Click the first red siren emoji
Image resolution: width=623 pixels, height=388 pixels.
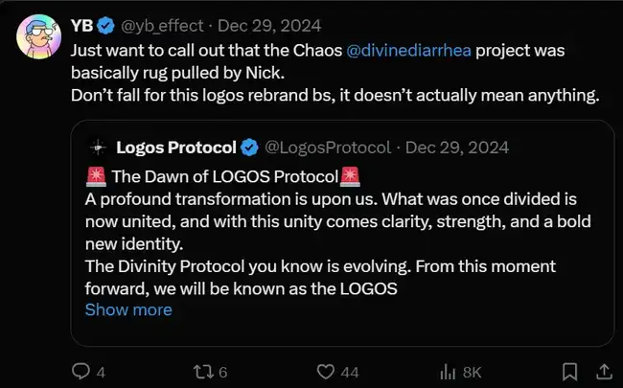tap(96, 176)
